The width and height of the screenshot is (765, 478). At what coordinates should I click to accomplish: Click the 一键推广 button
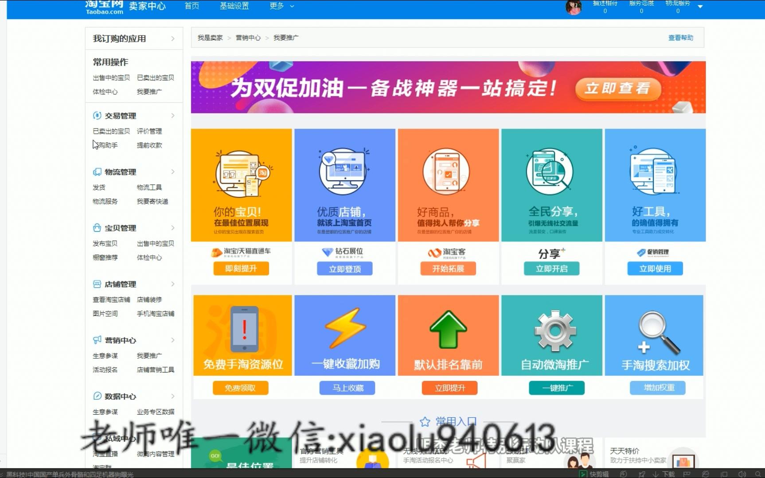click(557, 388)
